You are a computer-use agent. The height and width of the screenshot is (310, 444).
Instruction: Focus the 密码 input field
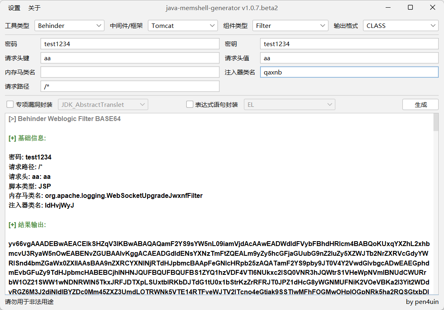(130, 44)
